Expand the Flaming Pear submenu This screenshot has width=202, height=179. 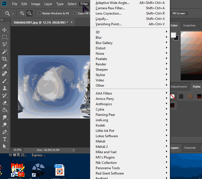[130, 115]
